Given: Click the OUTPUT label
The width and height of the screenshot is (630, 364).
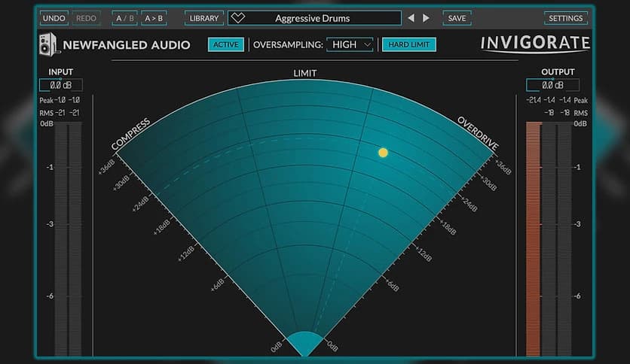Looking at the screenshot, I should coord(558,71).
